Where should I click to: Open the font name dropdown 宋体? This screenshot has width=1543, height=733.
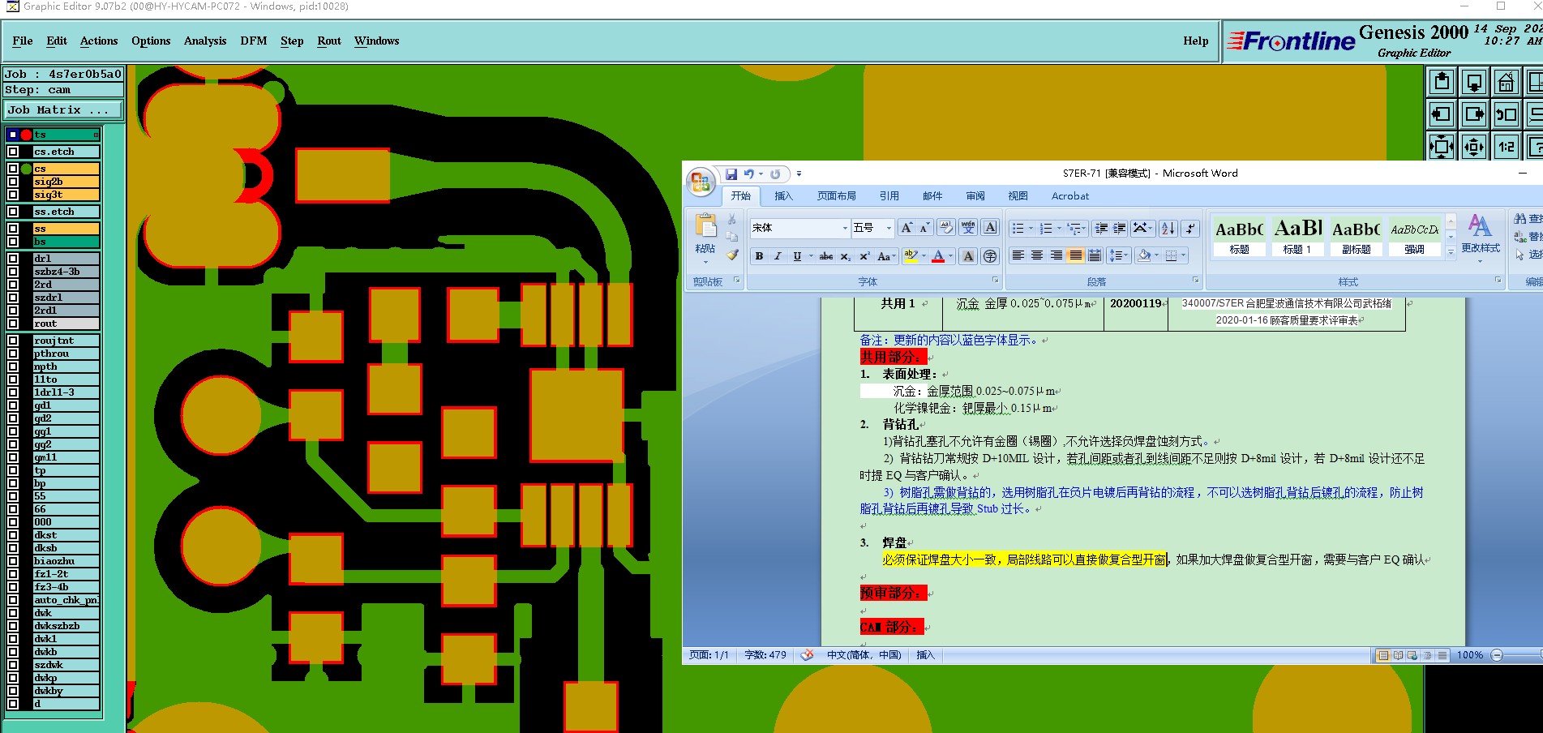(x=845, y=228)
